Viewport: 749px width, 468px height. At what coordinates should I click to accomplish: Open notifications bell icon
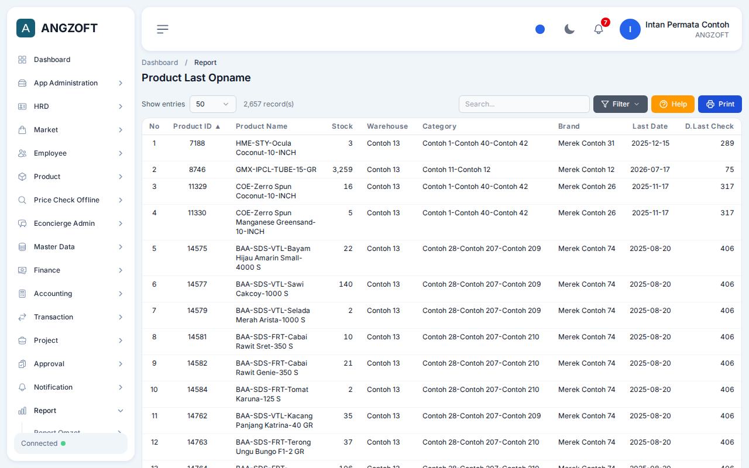pos(599,29)
